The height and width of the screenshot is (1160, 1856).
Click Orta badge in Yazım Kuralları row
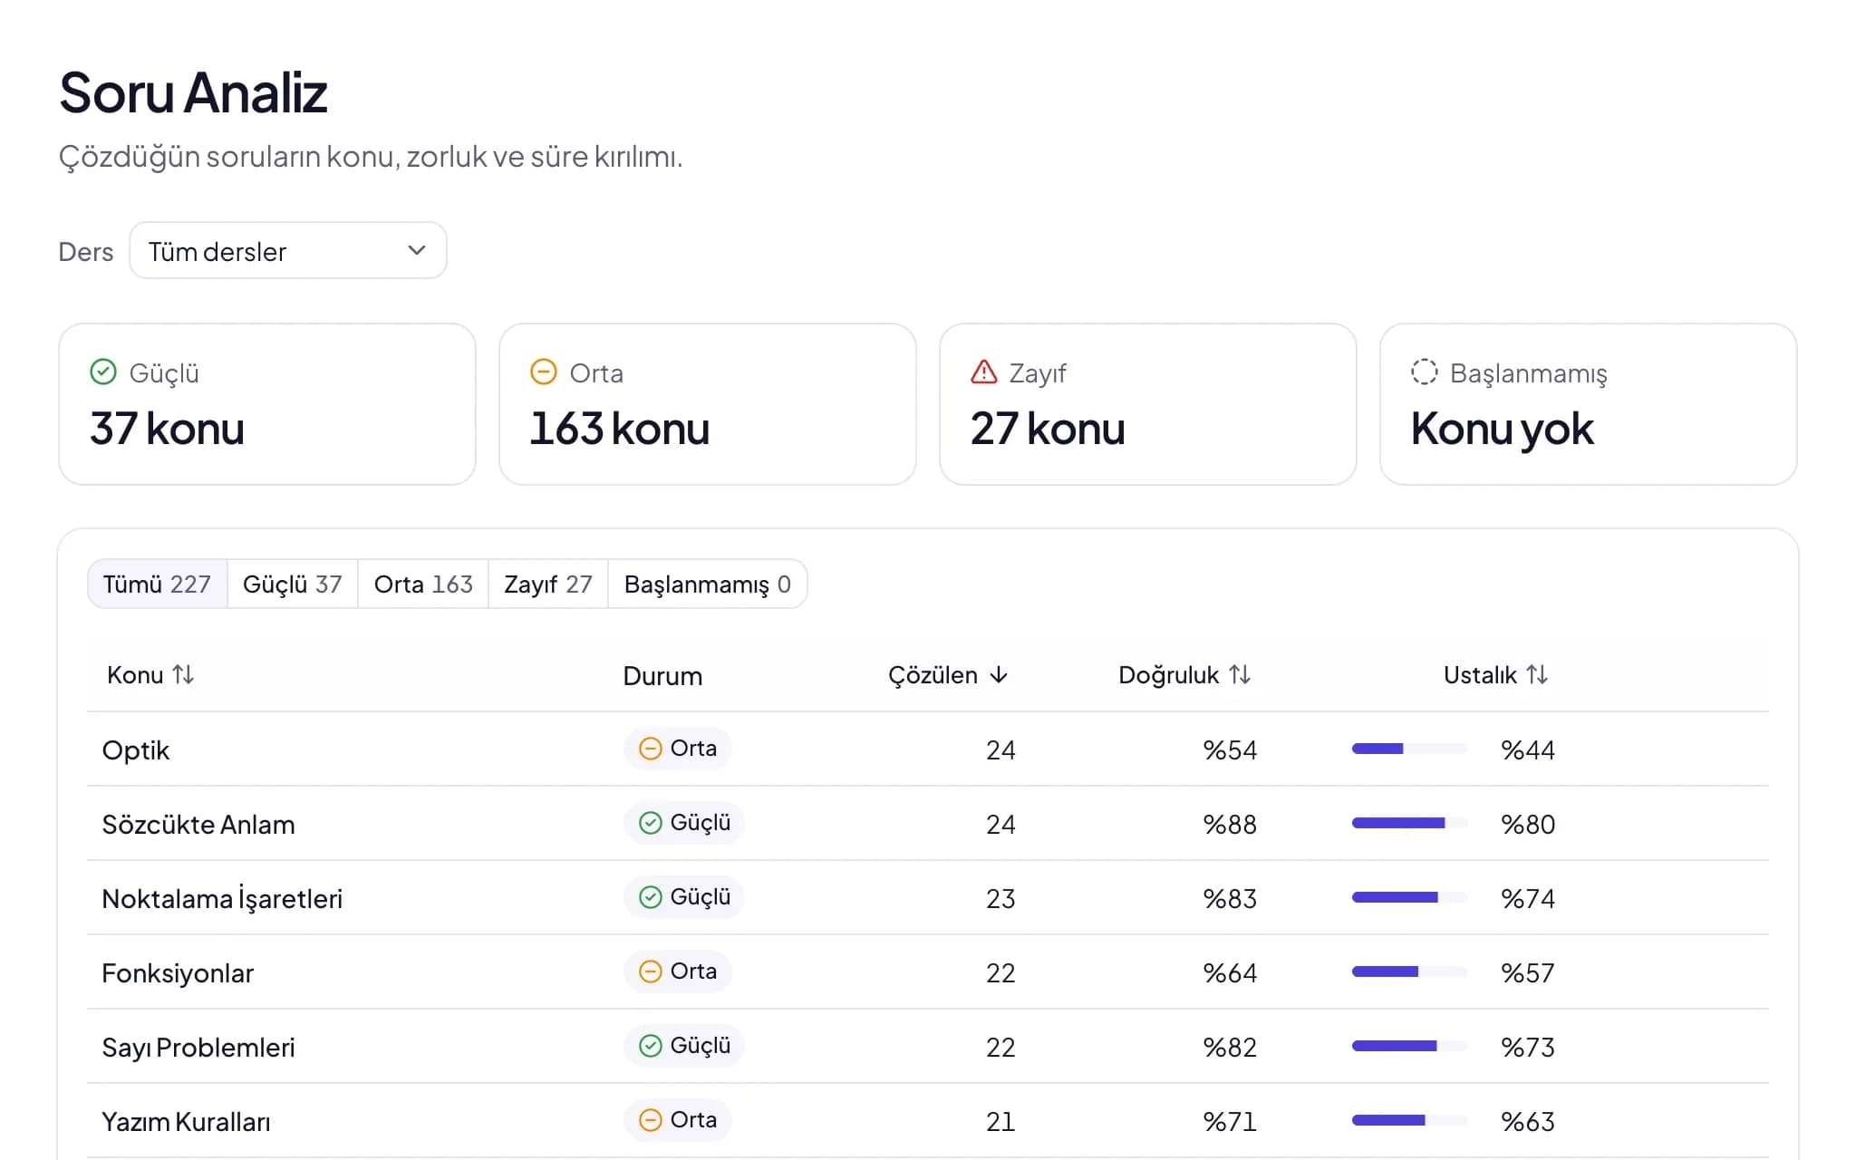(x=678, y=1120)
